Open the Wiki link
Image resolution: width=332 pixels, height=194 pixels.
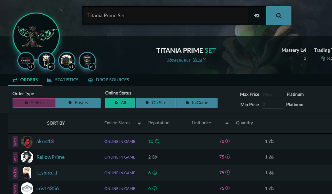(197, 59)
